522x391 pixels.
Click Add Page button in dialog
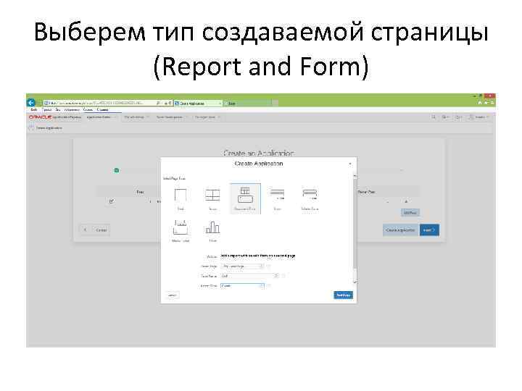(x=343, y=295)
